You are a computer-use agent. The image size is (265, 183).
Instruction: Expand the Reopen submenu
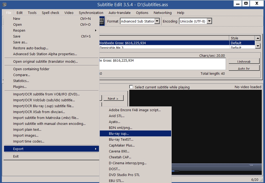point(51,30)
